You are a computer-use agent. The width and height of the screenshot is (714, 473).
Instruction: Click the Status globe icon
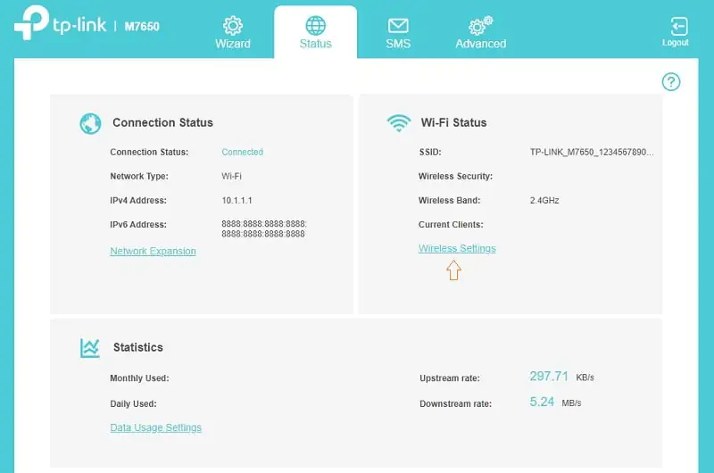click(316, 26)
